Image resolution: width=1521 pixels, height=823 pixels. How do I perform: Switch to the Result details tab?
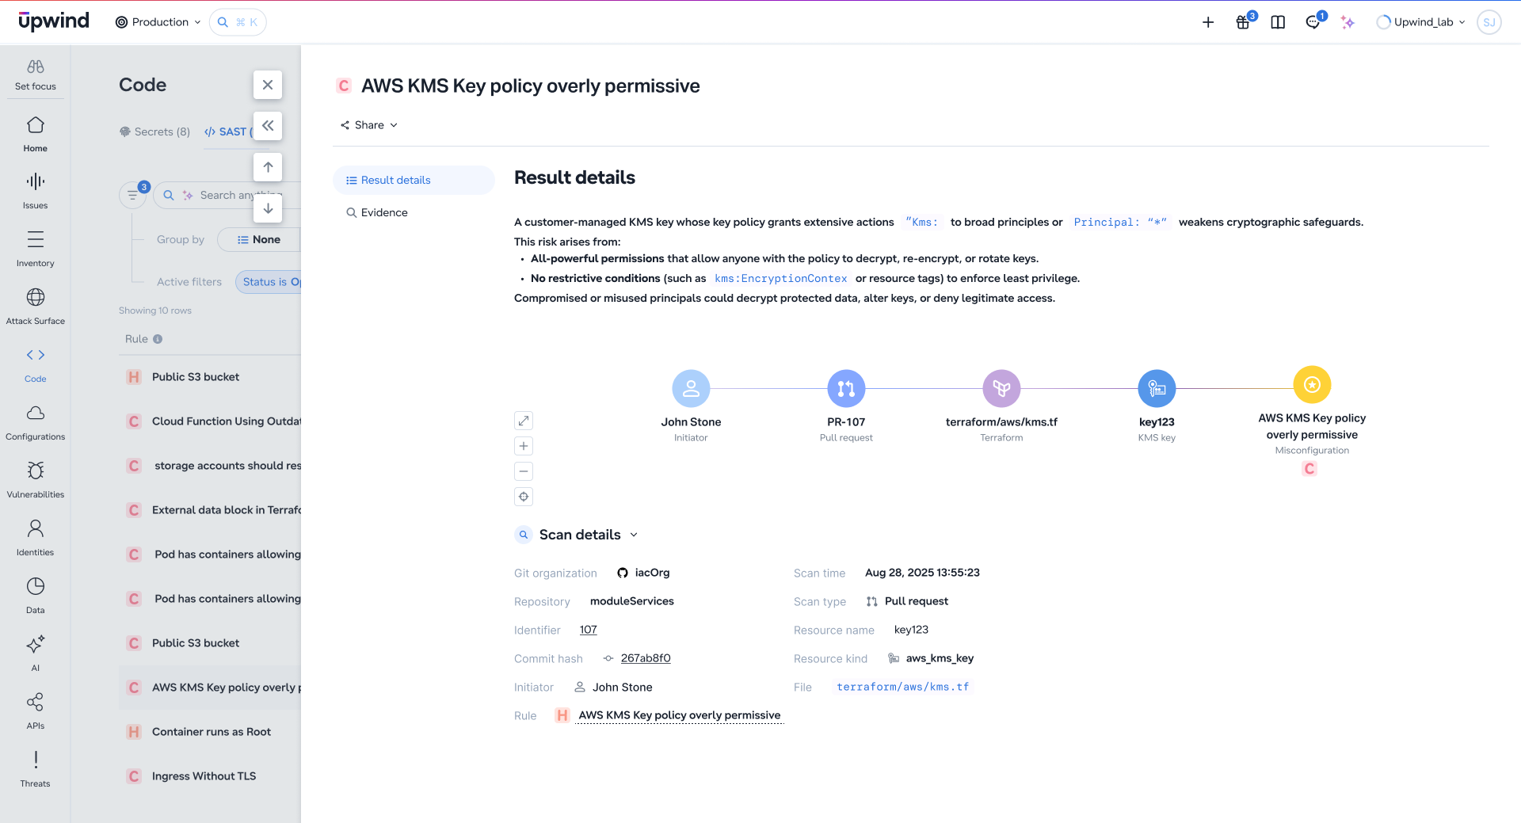[414, 180]
